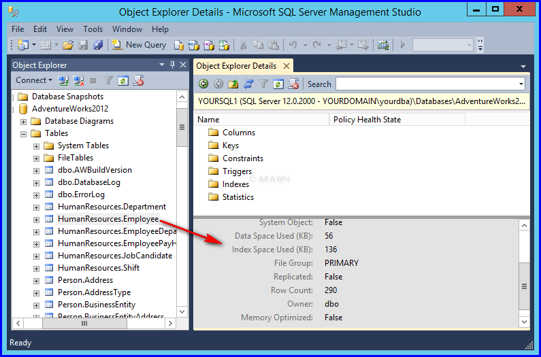Screen dimensions: 541x357
Task: Close the Object Explorer Details tab
Action: (x=286, y=66)
